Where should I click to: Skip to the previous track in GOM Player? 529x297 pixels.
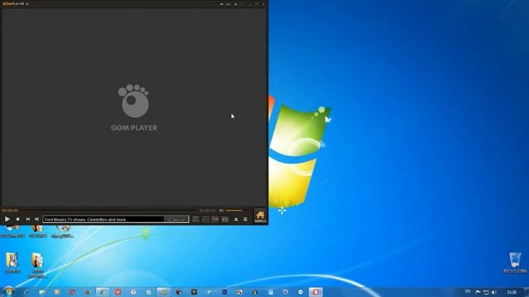tap(28, 219)
